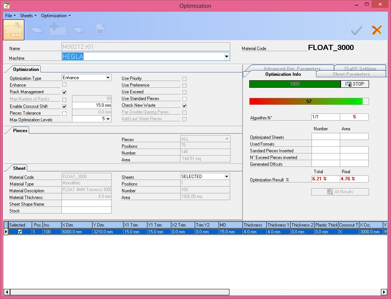Click the green 100% progress bar
The width and height of the screenshot is (391, 299).
(295, 84)
